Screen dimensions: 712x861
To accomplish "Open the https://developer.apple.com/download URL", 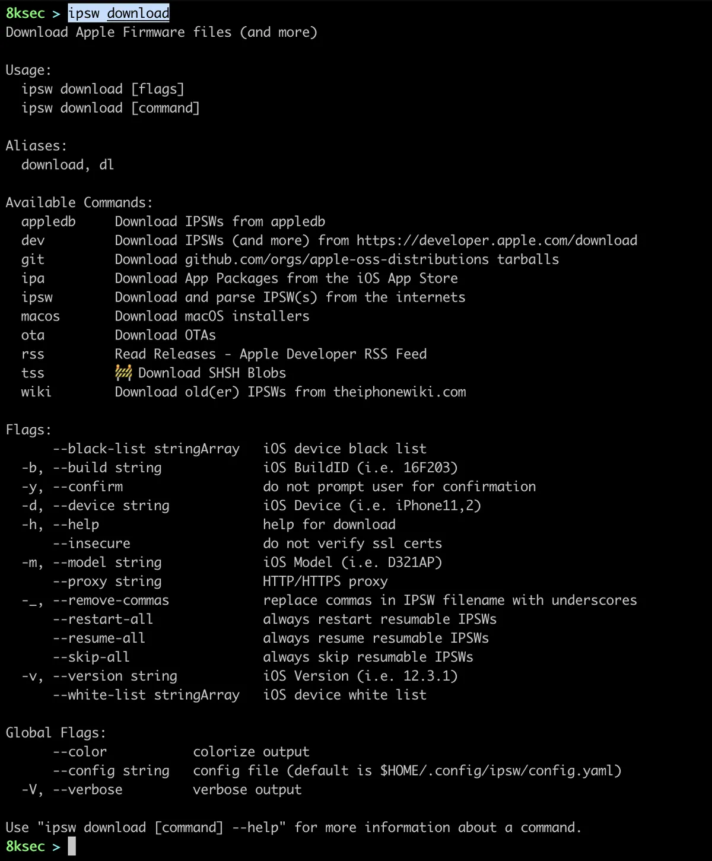I will click(497, 240).
